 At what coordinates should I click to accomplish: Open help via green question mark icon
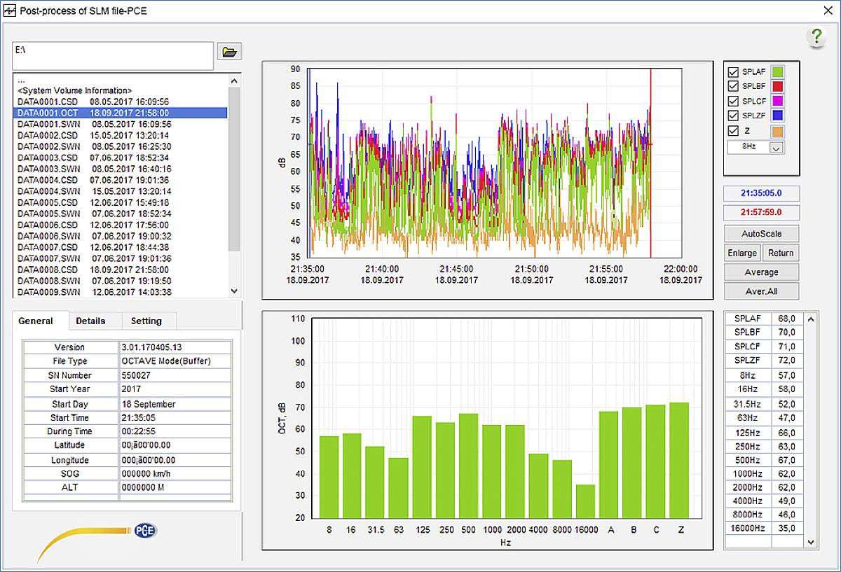tap(816, 37)
